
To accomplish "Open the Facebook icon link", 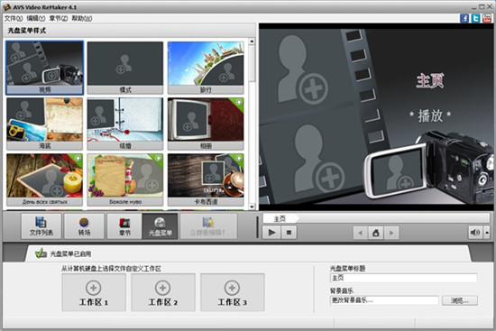I will coord(464,18).
